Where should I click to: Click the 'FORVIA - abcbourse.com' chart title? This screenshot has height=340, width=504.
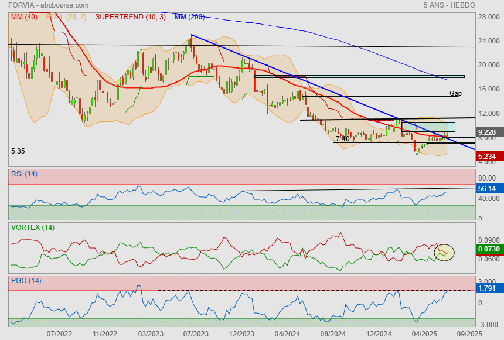point(48,5)
